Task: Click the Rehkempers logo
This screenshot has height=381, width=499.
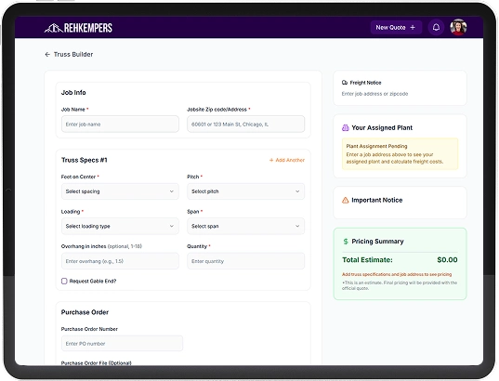Action: 78,28
